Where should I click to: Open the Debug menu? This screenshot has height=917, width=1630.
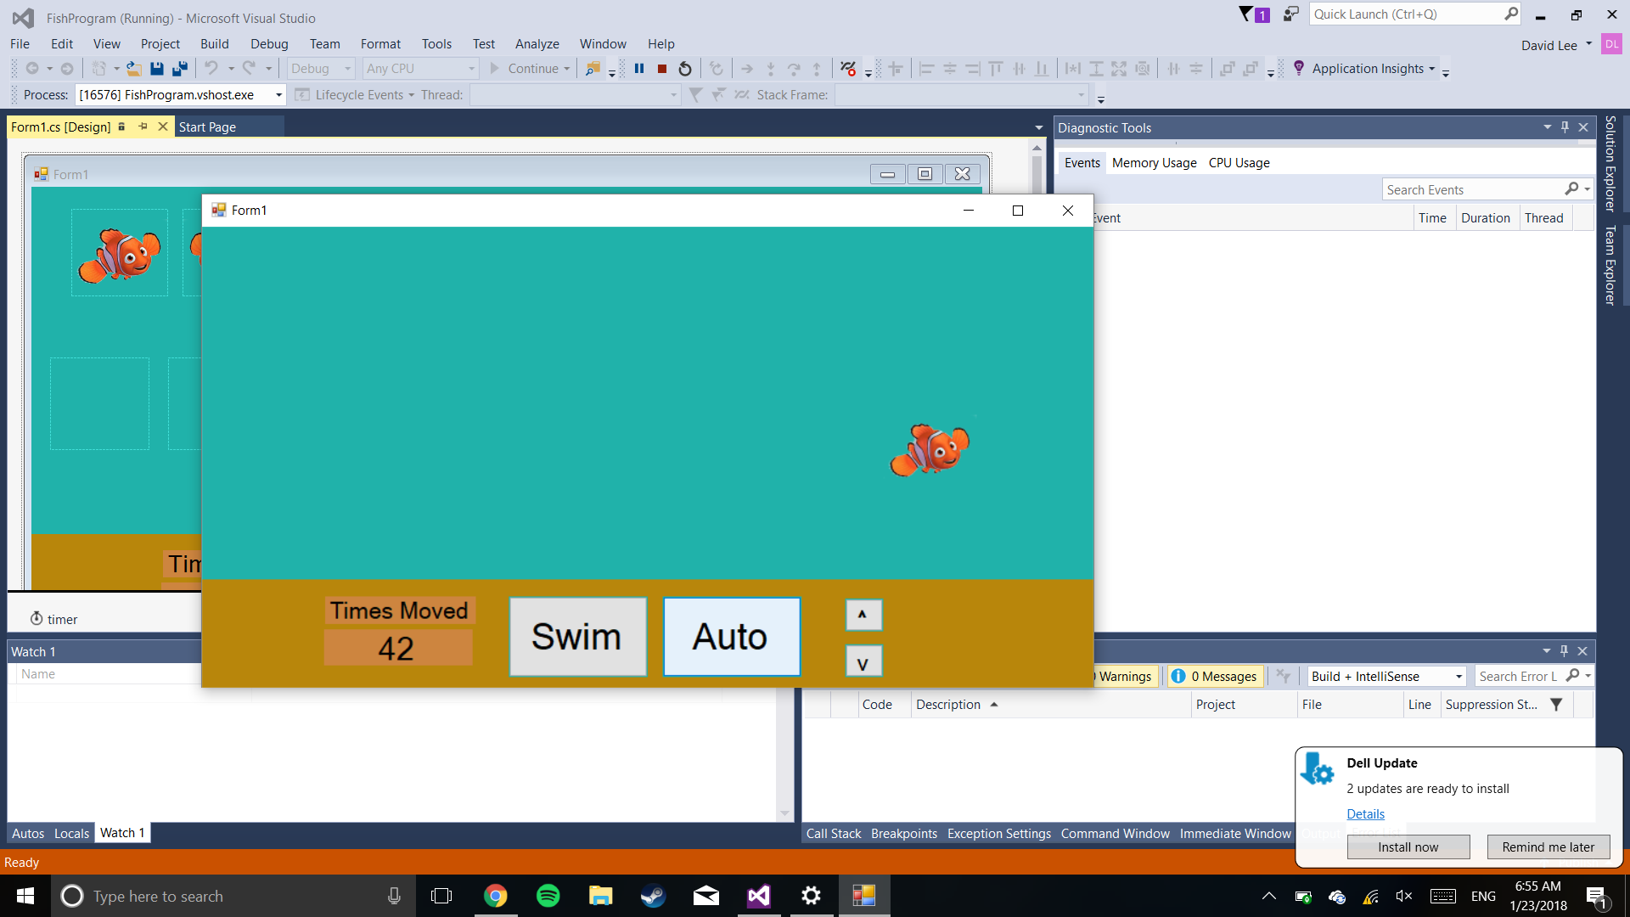tap(269, 44)
